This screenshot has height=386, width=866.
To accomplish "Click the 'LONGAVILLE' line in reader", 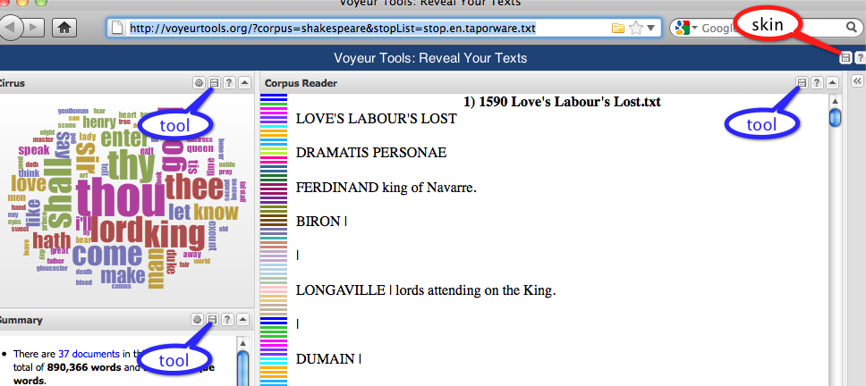I will tap(426, 290).
